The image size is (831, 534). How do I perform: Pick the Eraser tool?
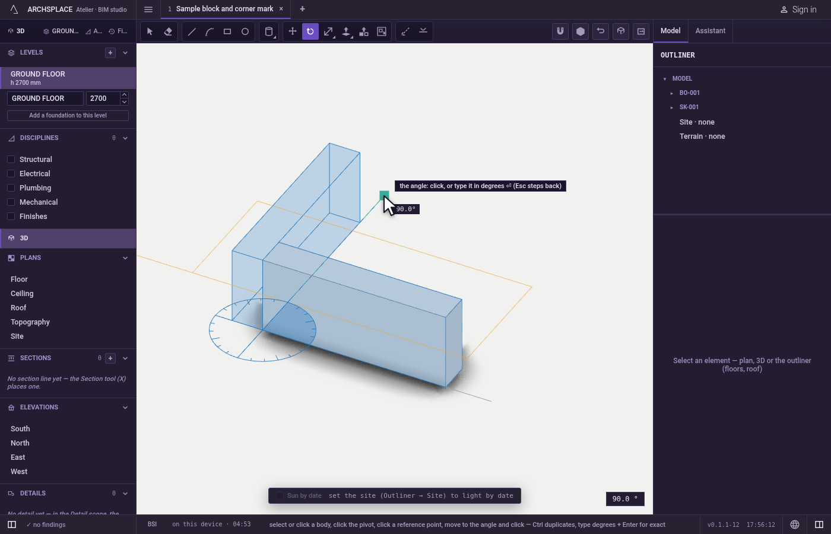coord(168,31)
